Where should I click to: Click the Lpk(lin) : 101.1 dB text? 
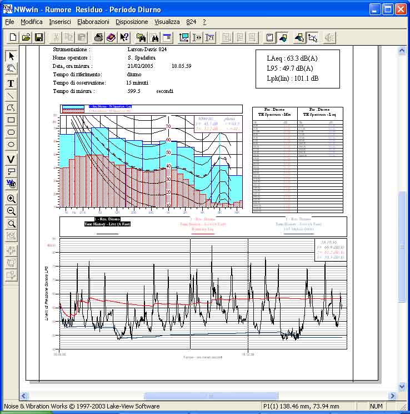tap(293, 78)
